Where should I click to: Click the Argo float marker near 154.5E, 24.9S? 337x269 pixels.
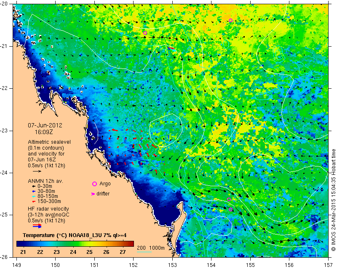pos(231,210)
